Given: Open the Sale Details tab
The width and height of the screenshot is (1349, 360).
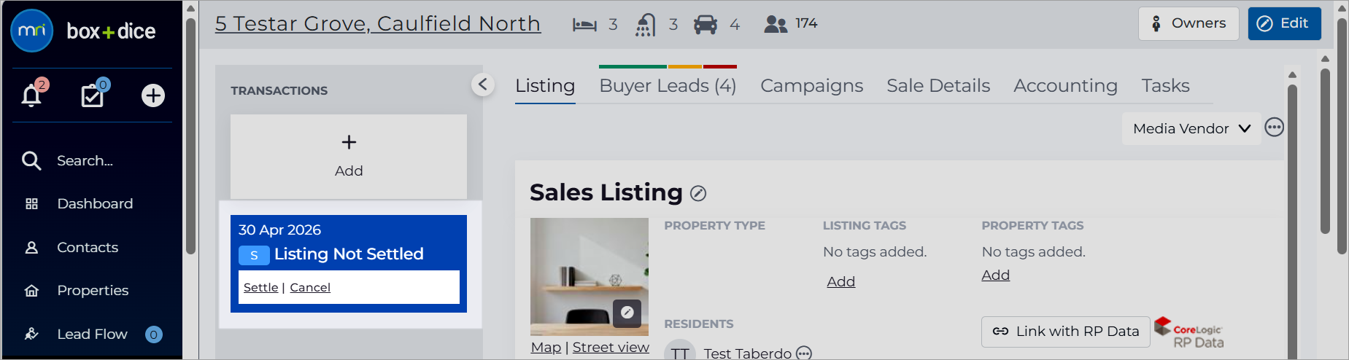Looking at the screenshot, I should click(938, 86).
